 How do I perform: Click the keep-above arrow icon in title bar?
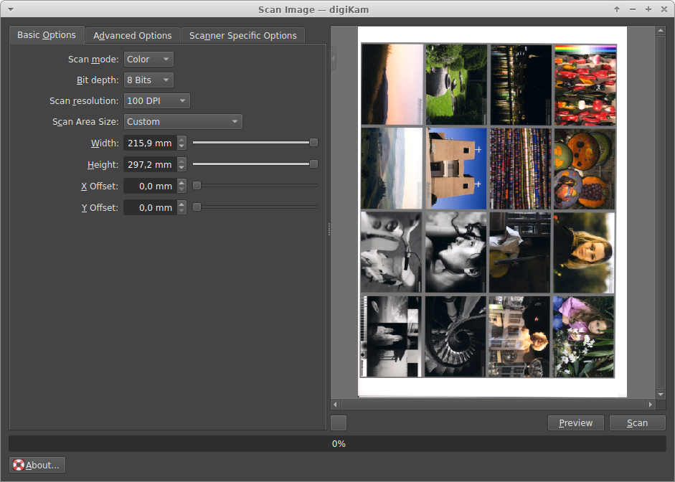coord(617,9)
